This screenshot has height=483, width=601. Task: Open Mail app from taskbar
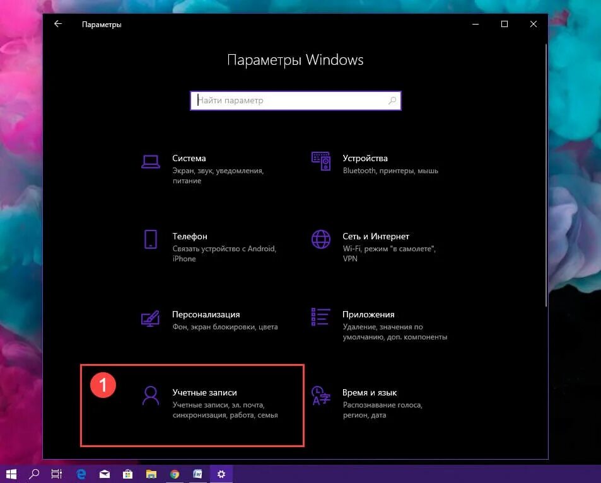coord(105,474)
